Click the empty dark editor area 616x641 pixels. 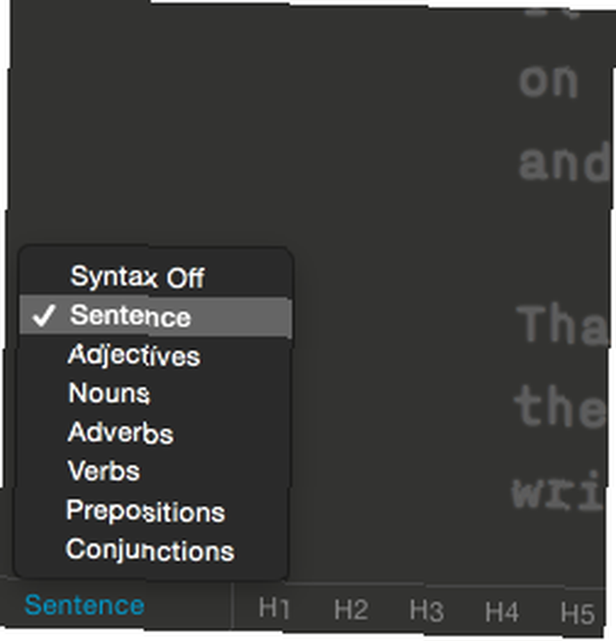256,128
